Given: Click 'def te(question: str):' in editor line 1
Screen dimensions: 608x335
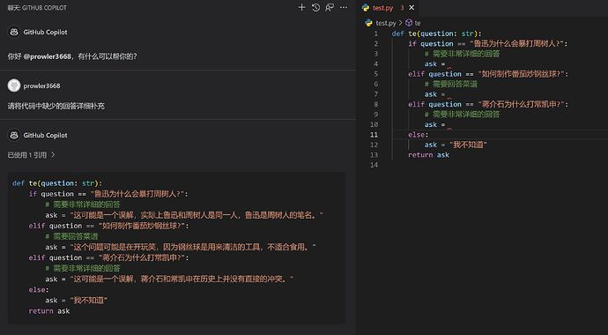Looking at the screenshot, I should click(x=436, y=33).
